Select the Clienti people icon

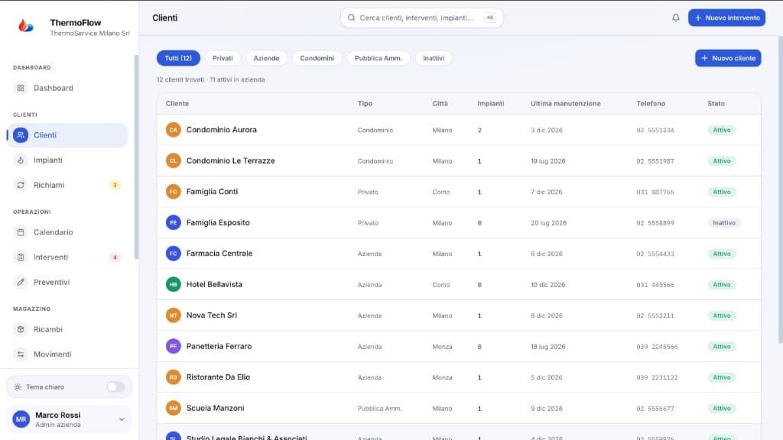pyautogui.click(x=21, y=135)
